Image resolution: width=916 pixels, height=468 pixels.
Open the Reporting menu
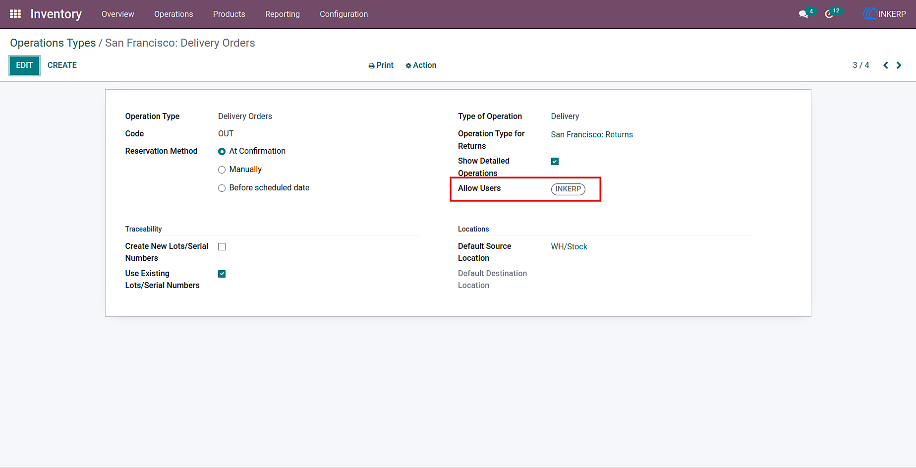(283, 14)
